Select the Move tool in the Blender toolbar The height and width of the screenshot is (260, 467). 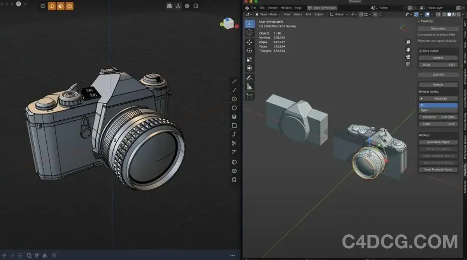click(249, 42)
